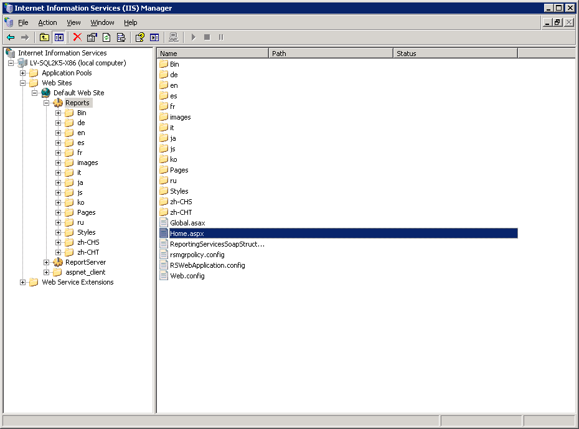Viewport: 579px width, 429px height.
Task: Select Web.config file in list
Action: [187, 276]
